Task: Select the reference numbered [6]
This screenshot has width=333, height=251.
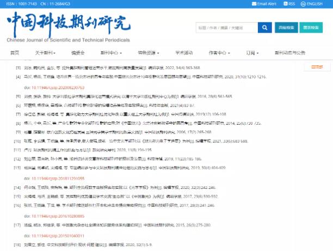Action: click(106, 105)
